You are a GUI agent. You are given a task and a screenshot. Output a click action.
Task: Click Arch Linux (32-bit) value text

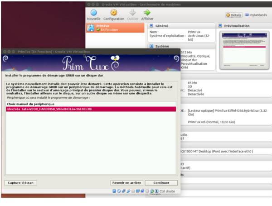click(199, 38)
